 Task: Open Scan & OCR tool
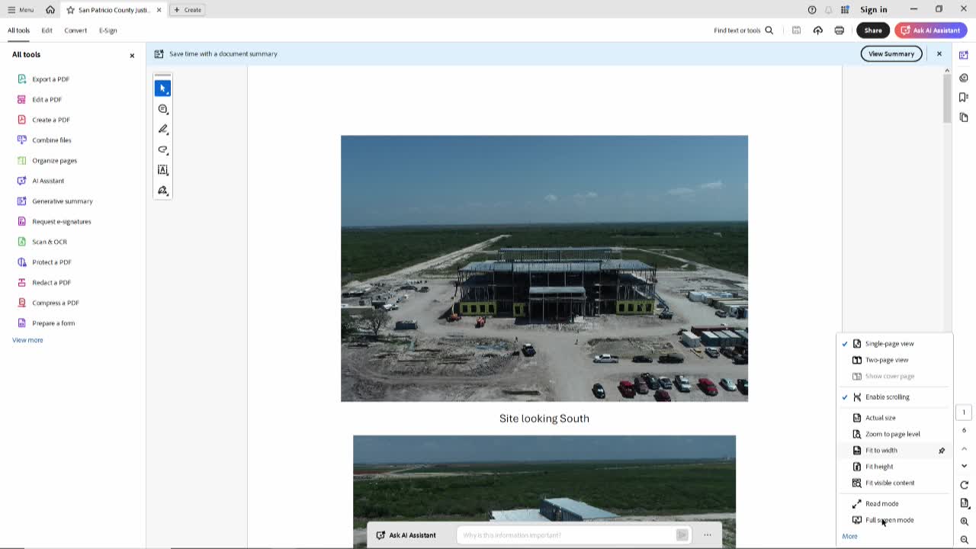[x=49, y=242]
